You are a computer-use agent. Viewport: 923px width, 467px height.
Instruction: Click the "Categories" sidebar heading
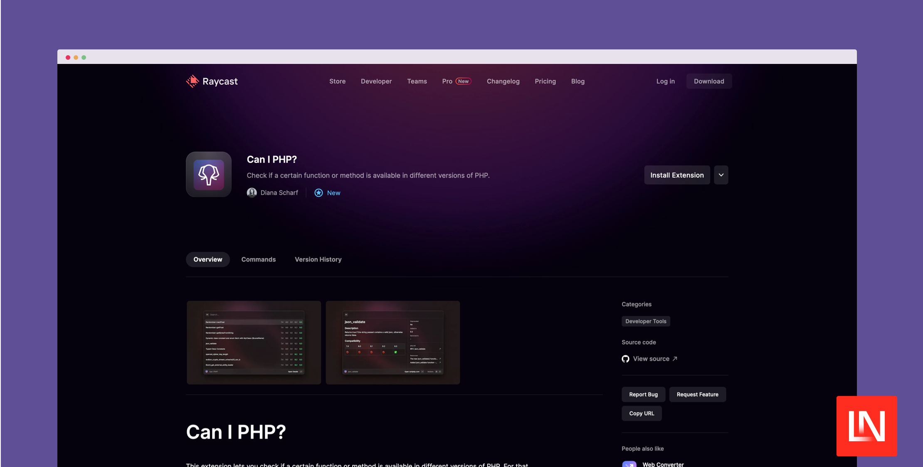pos(637,304)
